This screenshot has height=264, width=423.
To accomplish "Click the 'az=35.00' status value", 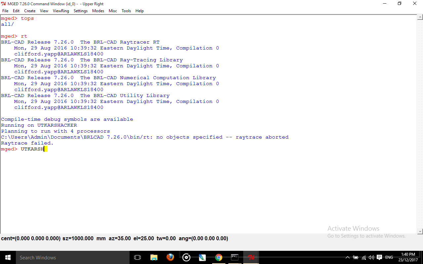I will click(120, 238).
